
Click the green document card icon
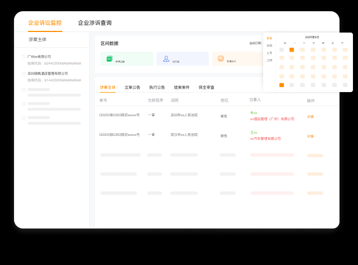(x=110, y=59)
